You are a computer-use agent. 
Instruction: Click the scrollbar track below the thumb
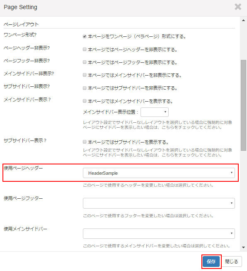[243, 198]
